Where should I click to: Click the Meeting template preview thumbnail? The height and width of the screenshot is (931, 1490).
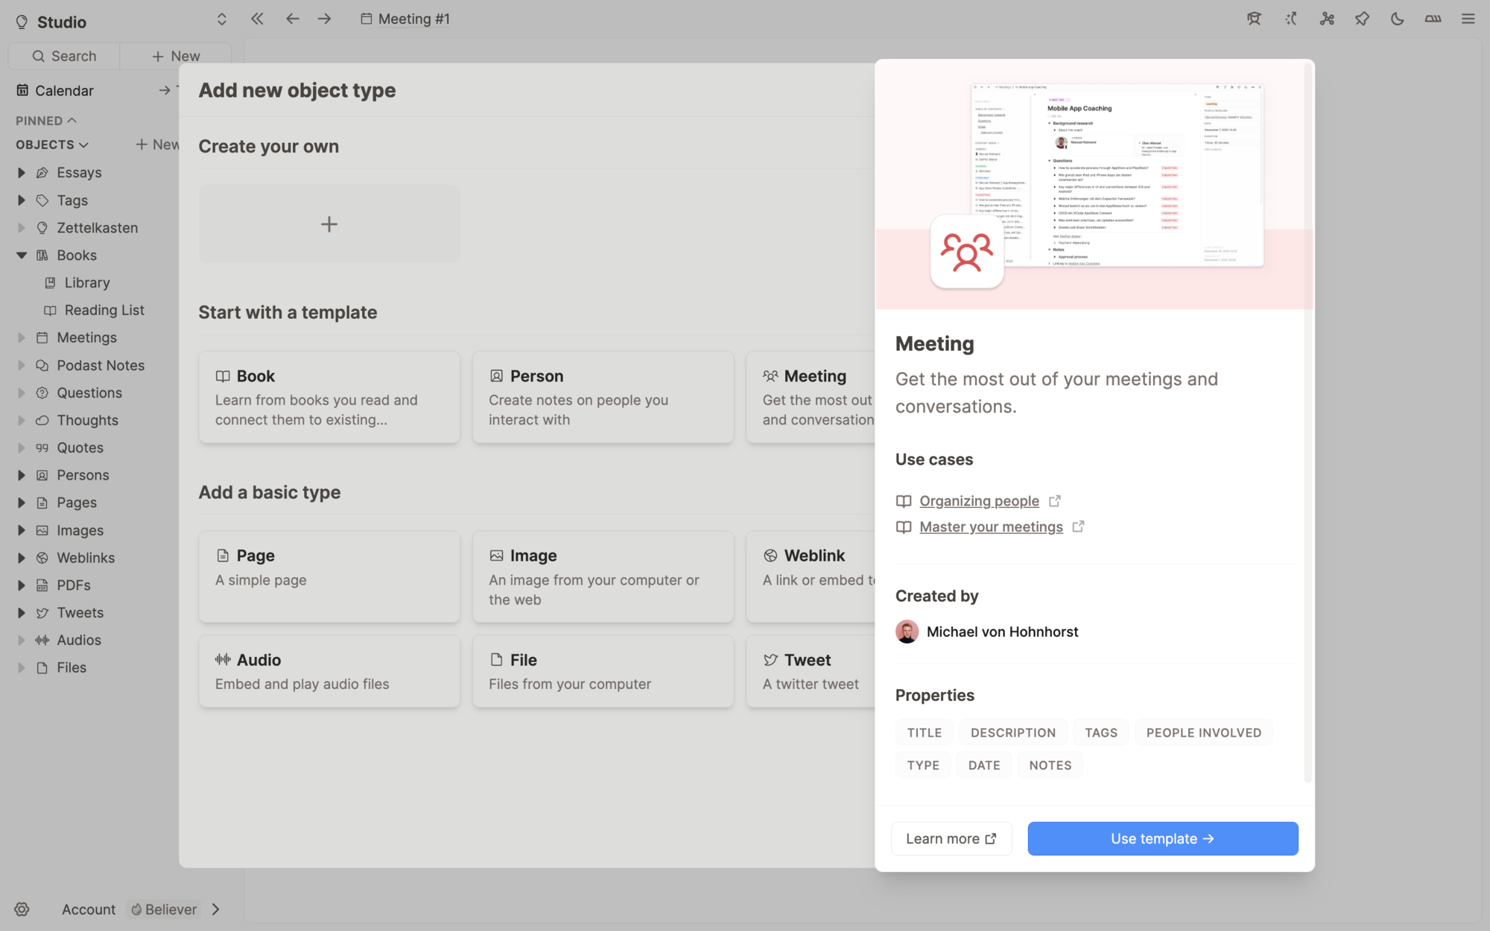(x=1116, y=175)
